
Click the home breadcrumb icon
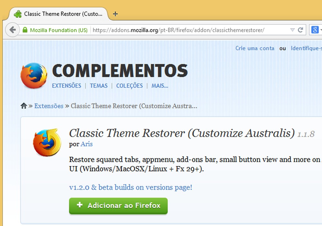tap(24, 105)
